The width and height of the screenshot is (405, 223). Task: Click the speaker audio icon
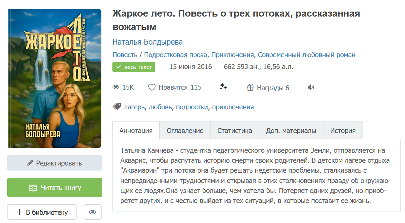click(x=311, y=87)
